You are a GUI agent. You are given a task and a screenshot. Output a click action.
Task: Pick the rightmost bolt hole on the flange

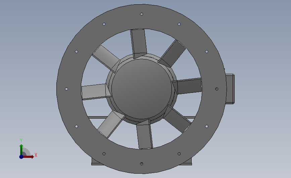point(216,89)
